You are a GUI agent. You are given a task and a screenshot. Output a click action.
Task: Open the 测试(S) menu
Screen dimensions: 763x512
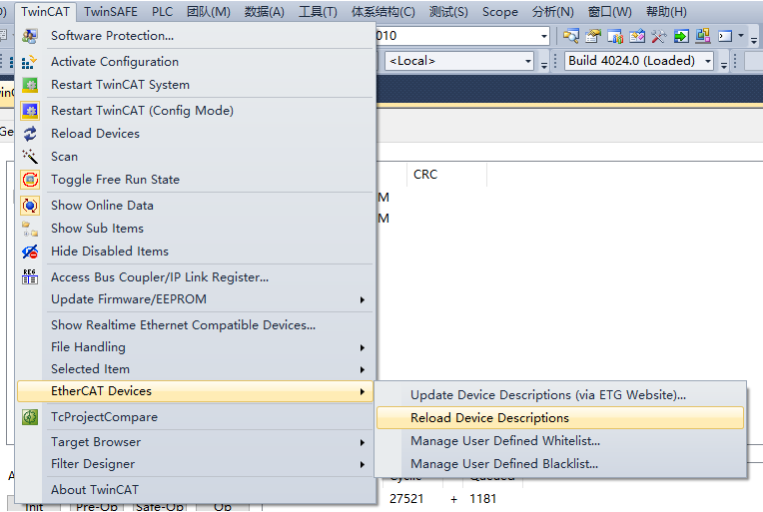click(448, 12)
